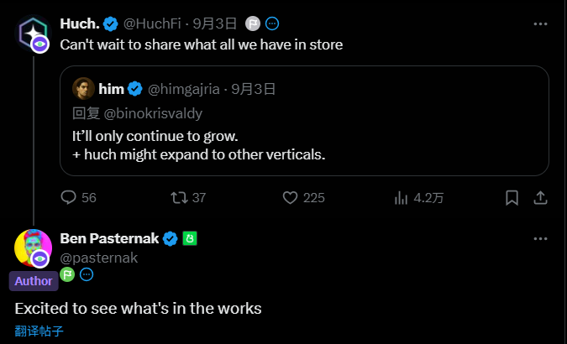Bookmark the Huch. post
The height and width of the screenshot is (344, 567).
point(512,198)
